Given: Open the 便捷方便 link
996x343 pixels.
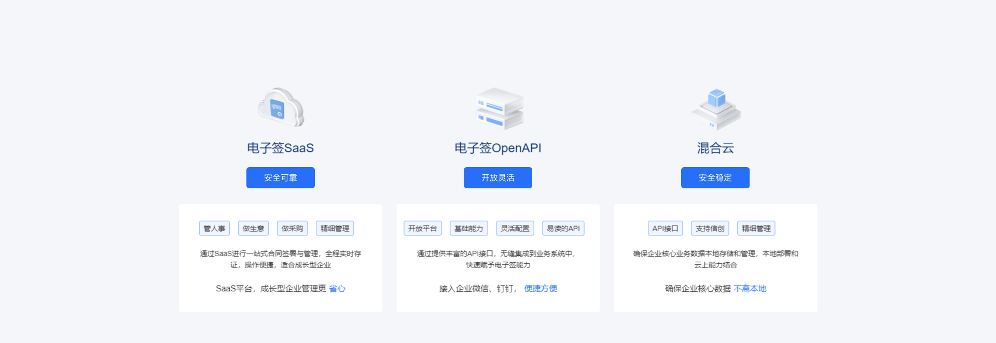Looking at the screenshot, I should (x=541, y=289).
